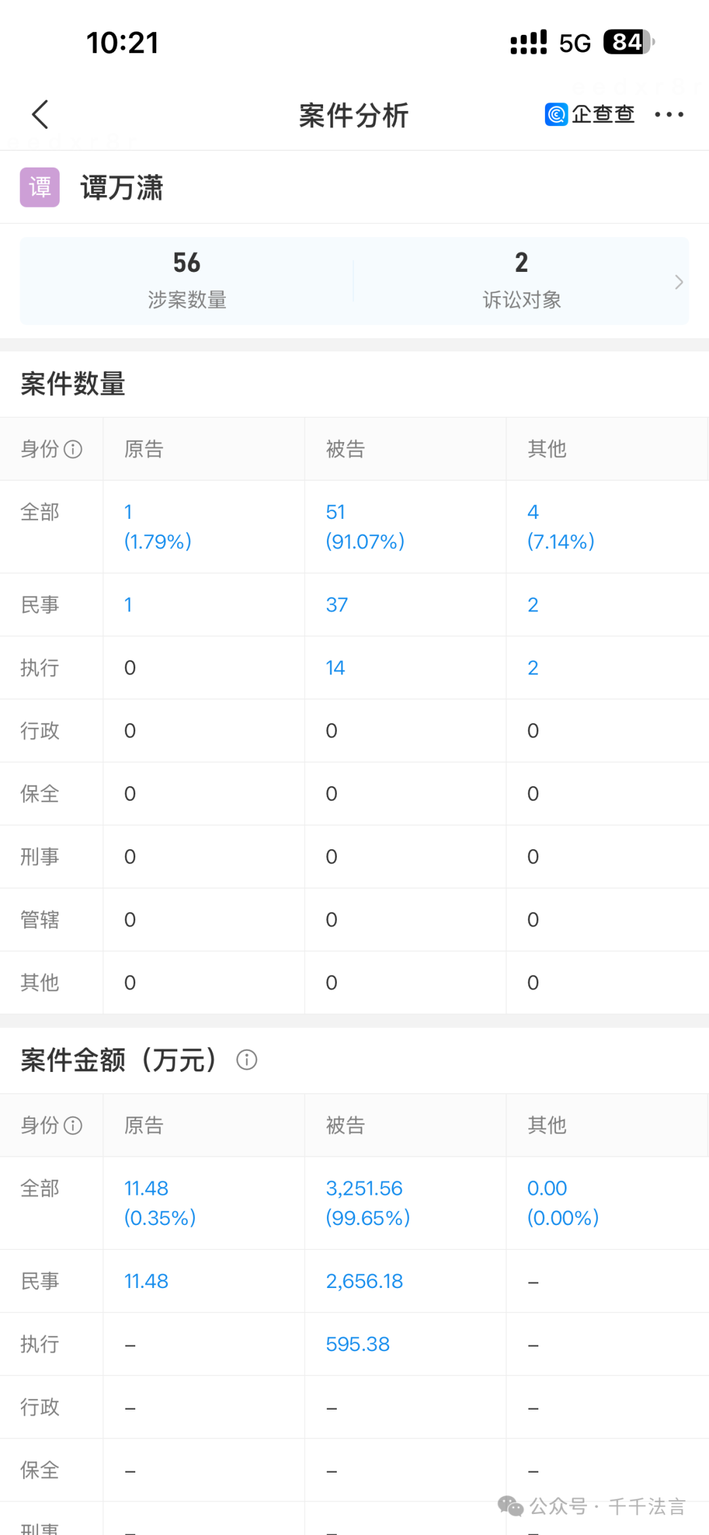Tap the purple 谭 avatar icon
Viewport: 709px width, 1535px height.
[x=39, y=187]
